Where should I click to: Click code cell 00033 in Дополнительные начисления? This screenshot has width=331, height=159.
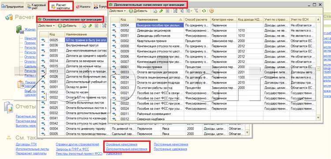click(128, 72)
